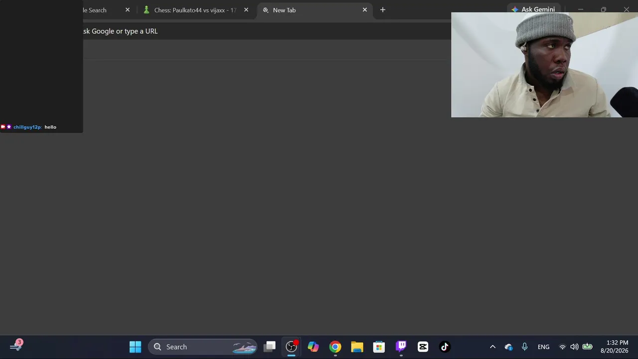
Task: Open the TikTok taskbar icon
Action: (445, 347)
